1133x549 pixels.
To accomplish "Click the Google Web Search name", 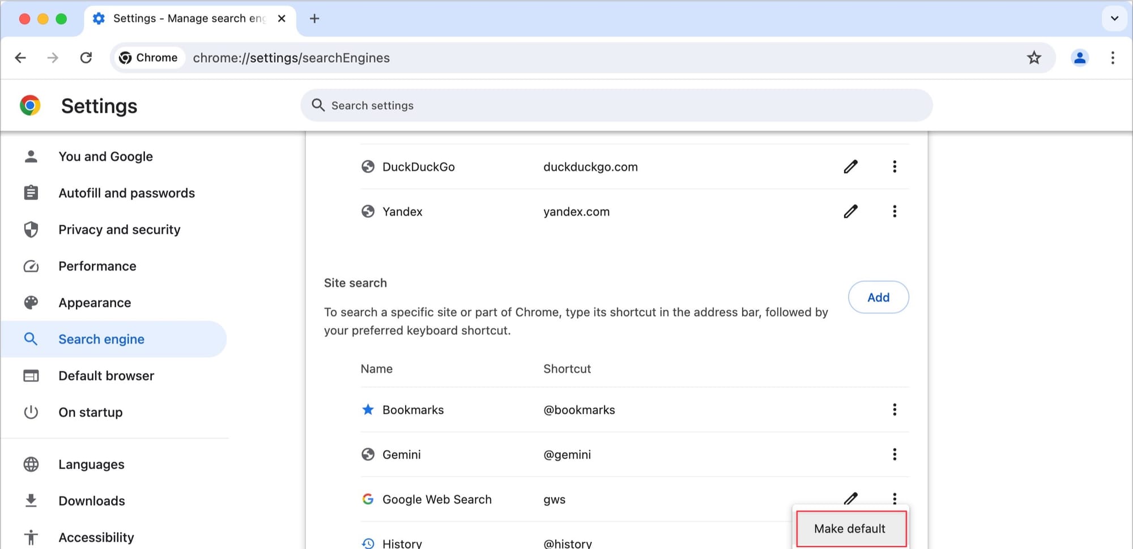I will [437, 499].
